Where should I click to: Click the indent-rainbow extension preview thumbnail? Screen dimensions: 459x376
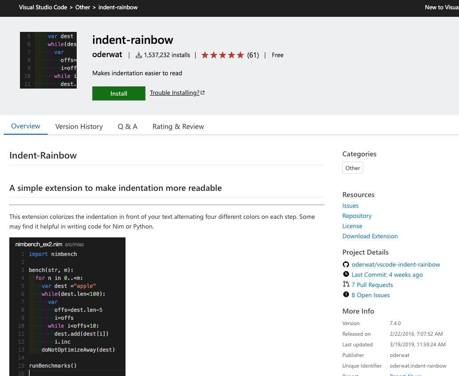[48, 60]
